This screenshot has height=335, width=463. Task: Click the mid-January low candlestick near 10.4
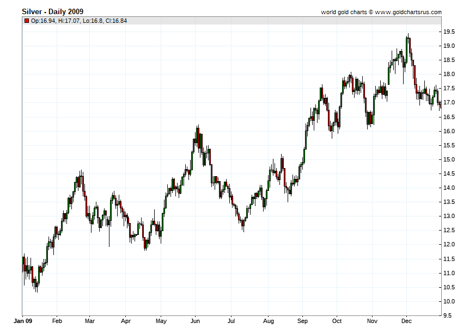coord(36,284)
